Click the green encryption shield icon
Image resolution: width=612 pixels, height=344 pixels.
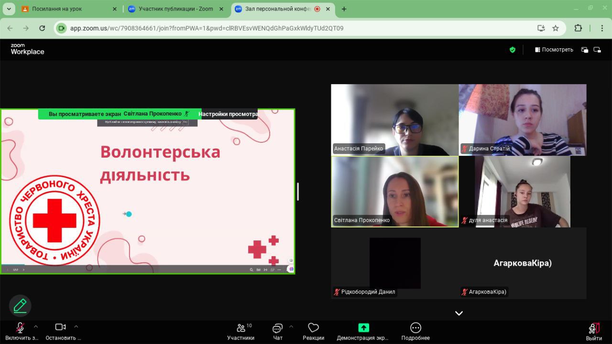[513, 50]
